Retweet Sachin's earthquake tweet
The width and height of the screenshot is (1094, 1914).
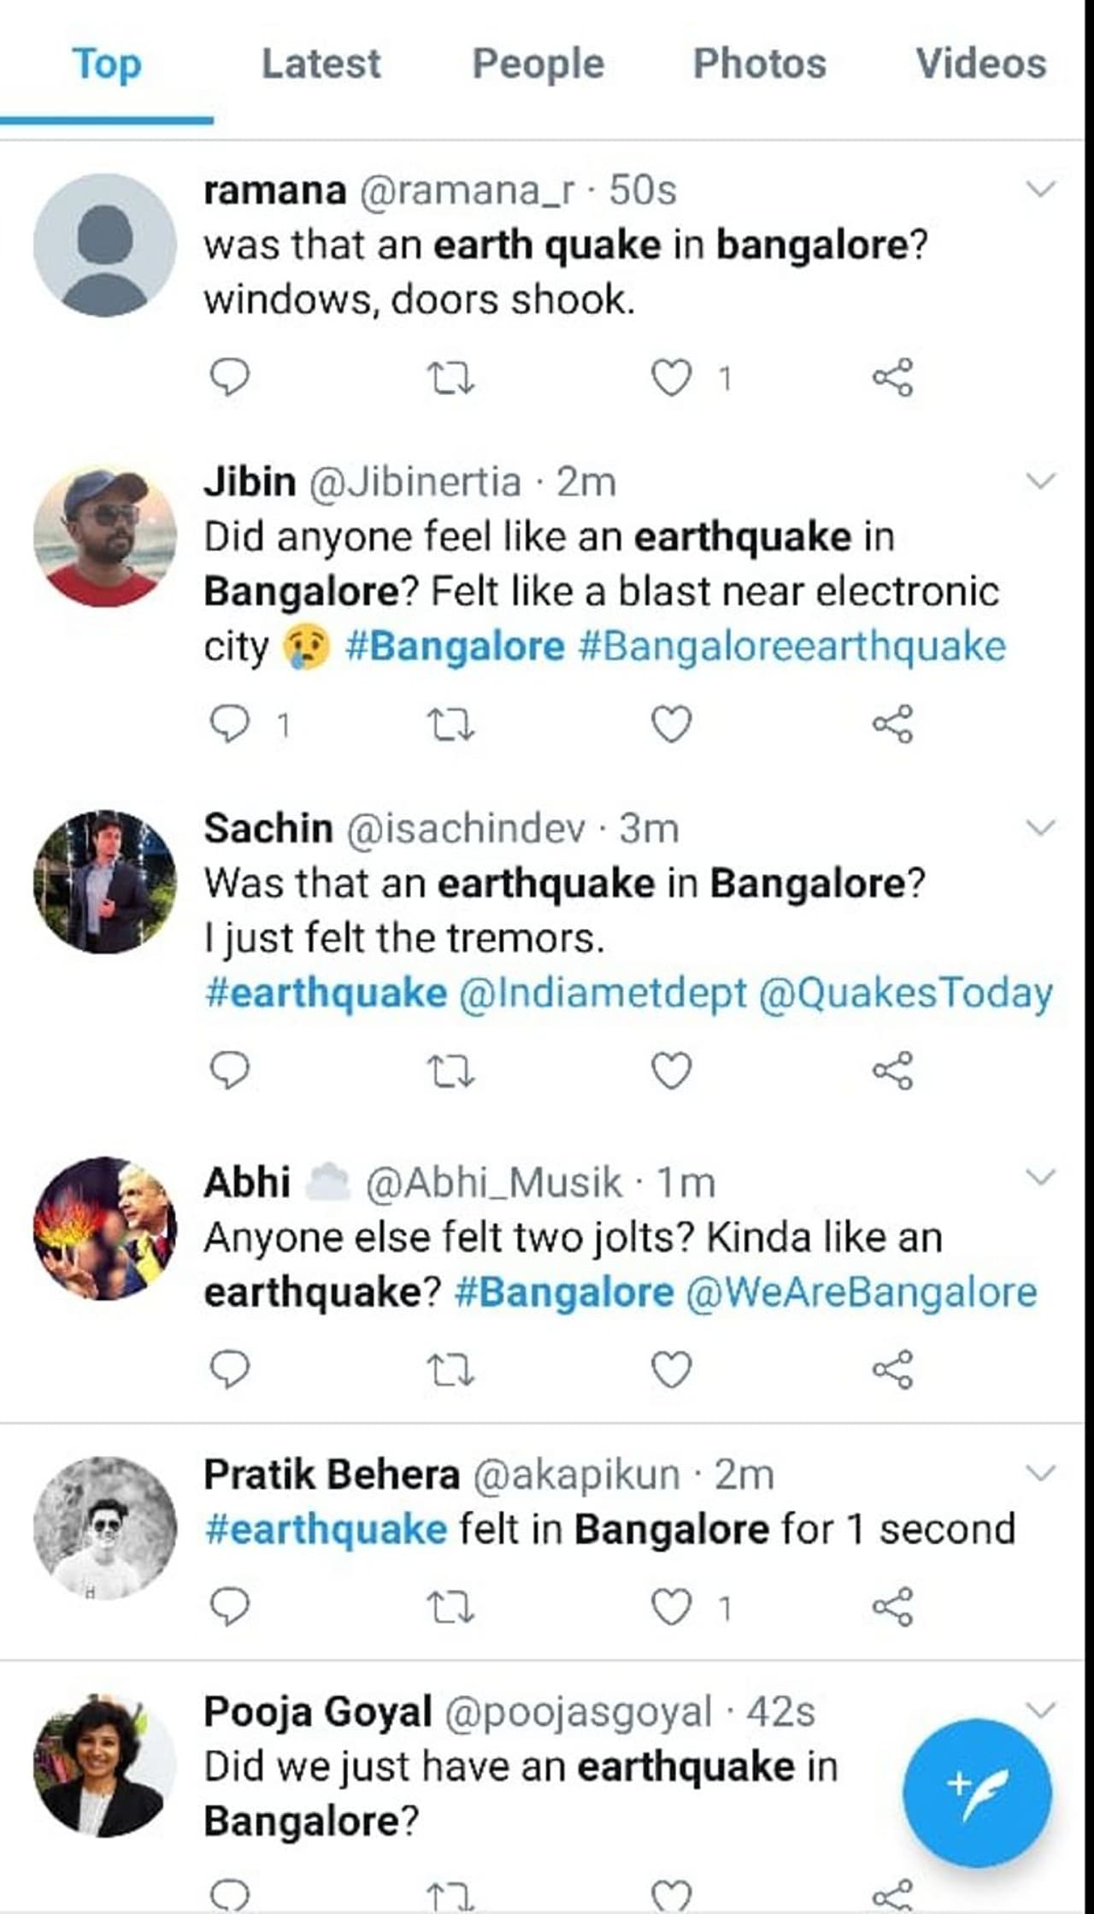(x=450, y=1071)
